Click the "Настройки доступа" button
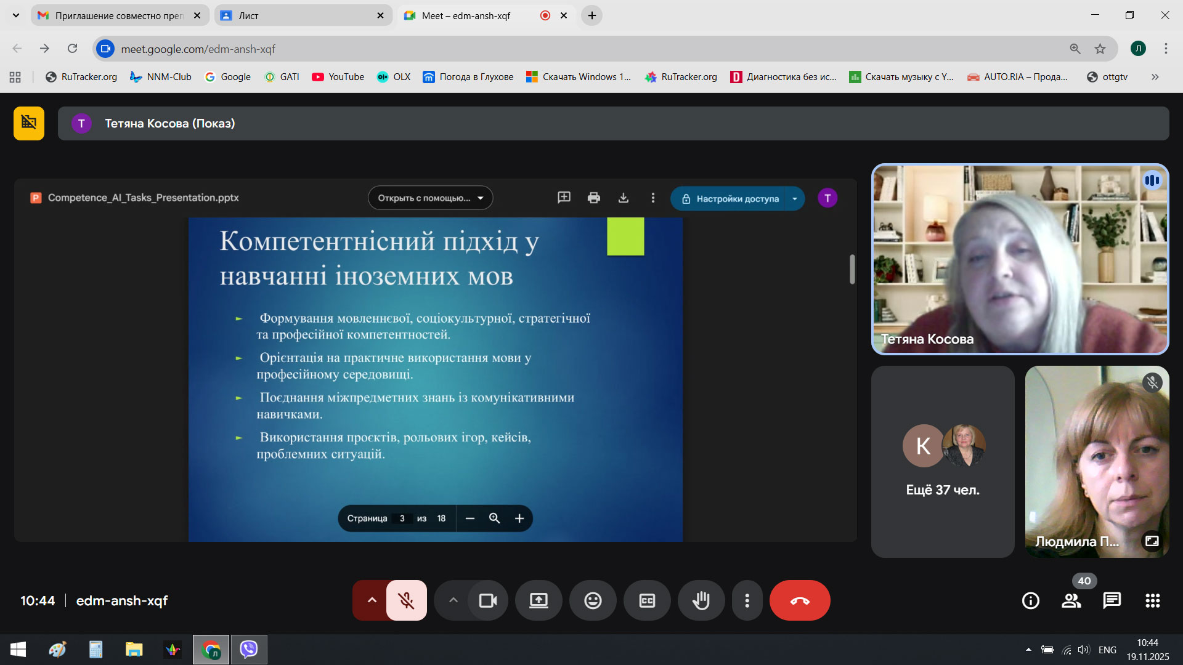The image size is (1183, 665). click(730, 199)
